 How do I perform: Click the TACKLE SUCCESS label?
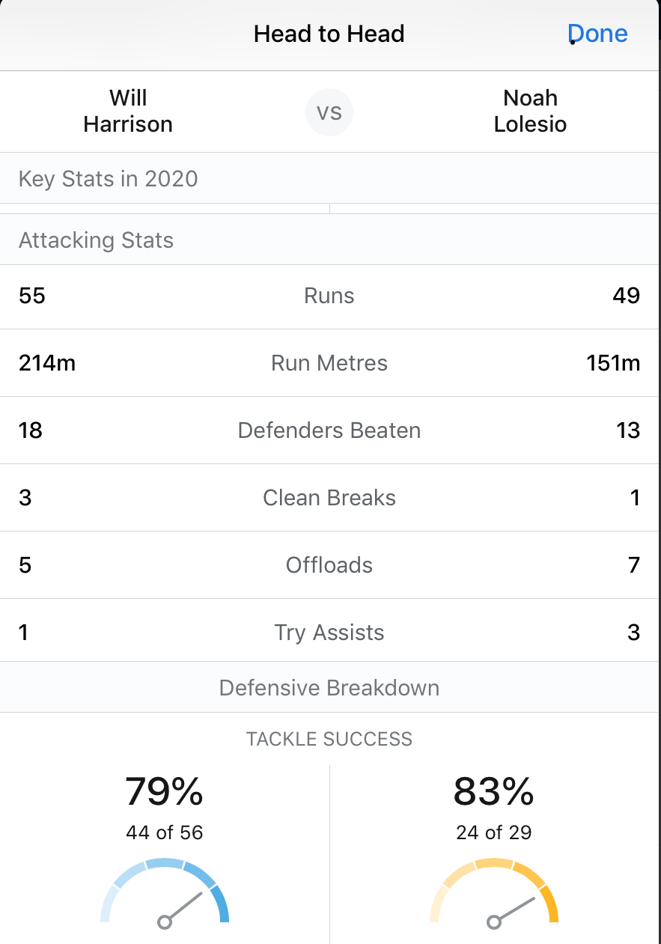pos(329,739)
